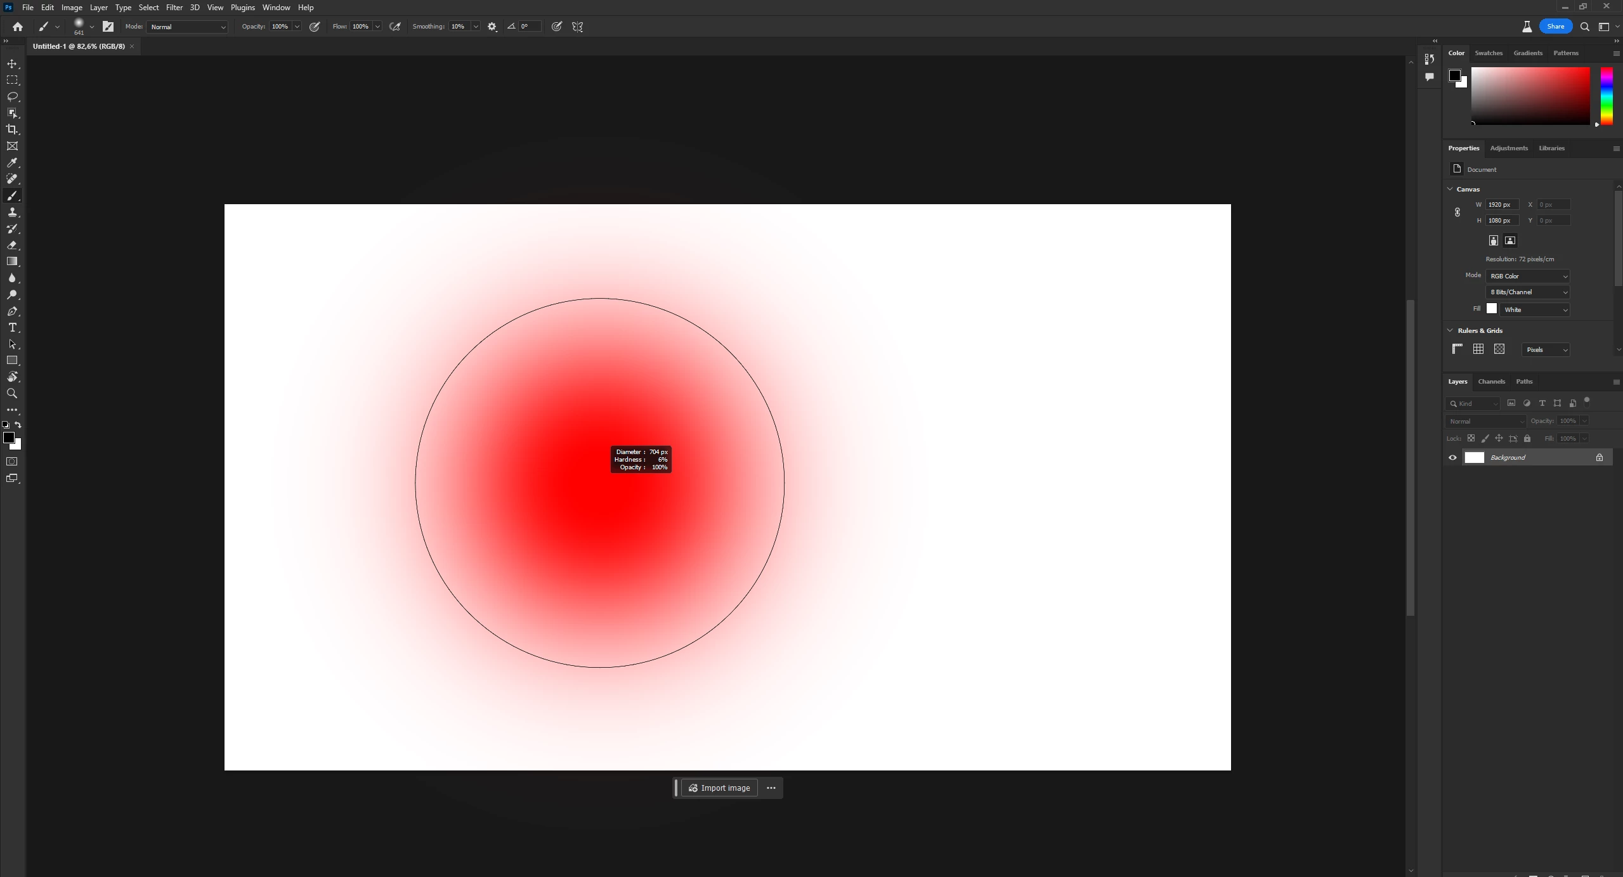Switch to the Channels tab
Viewport: 1623px width, 877px height.
point(1491,382)
